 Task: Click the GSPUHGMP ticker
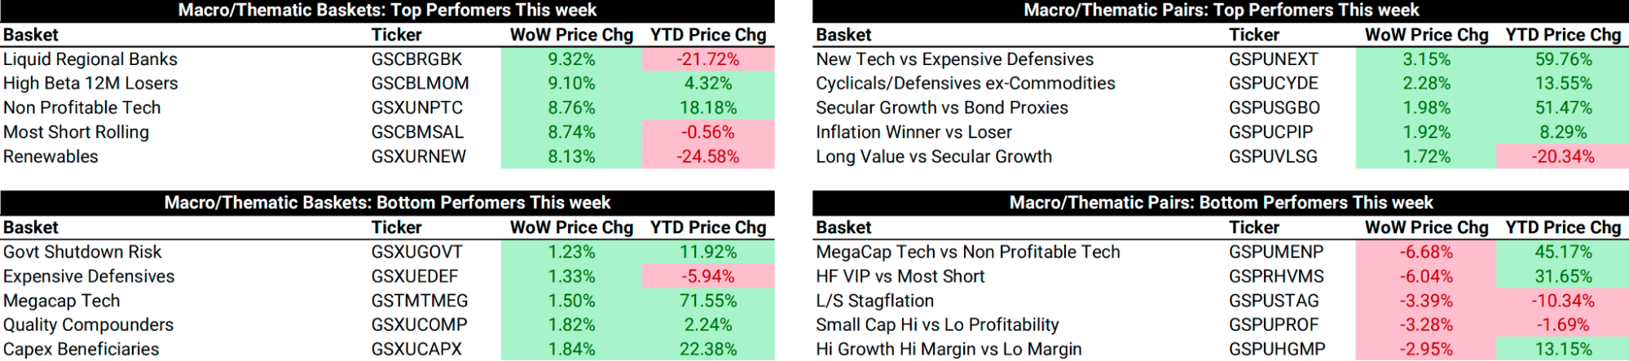(x=1276, y=350)
